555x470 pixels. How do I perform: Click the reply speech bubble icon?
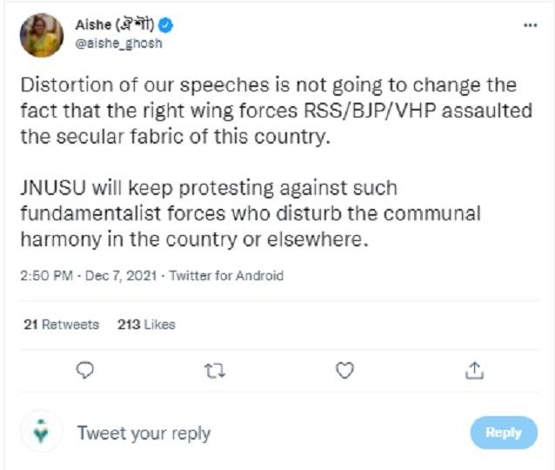[x=85, y=371]
